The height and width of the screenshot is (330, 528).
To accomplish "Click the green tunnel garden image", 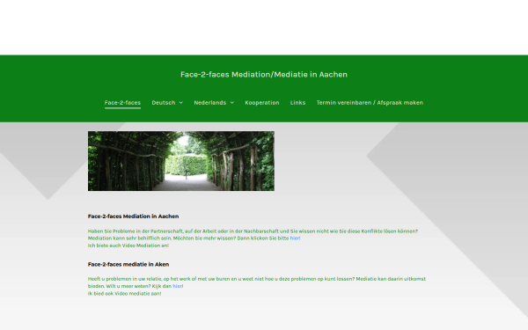I will 181,161.
